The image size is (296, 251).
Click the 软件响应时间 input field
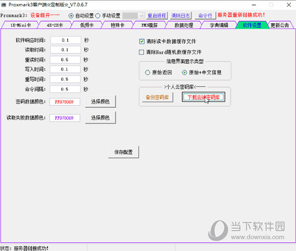pyautogui.click(x=66, y=40)
